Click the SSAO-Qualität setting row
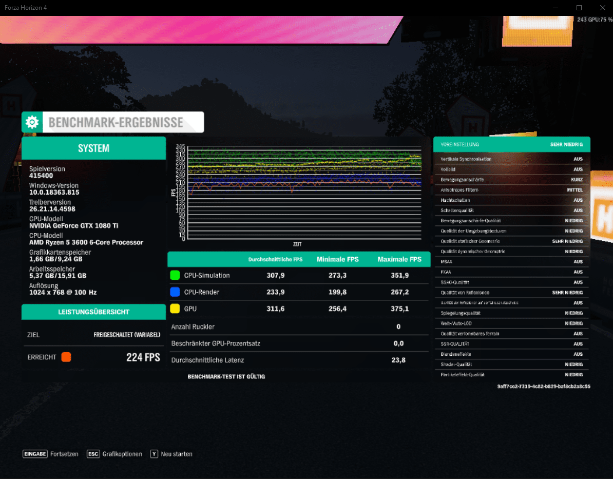The width and height of the screenshot is (613, 479). [512, 282]
